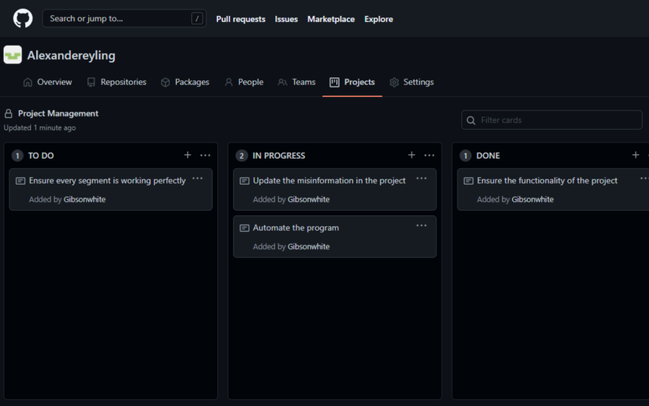Add a card to IN PROGRESS column
The width and height of the screenshot is (649, 406).
click(411, 155)
